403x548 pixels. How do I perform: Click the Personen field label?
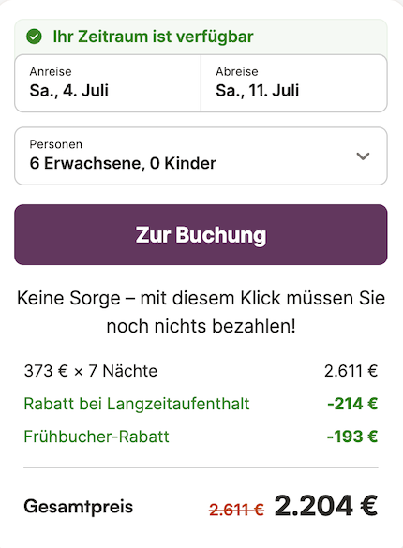click(x=56, y=144)
